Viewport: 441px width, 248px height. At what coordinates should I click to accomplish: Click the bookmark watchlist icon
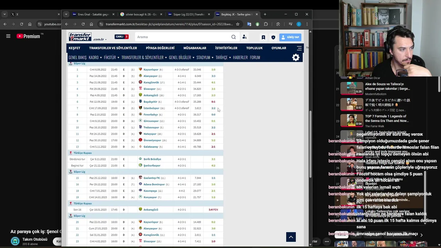pyautogui.click(x=263, y=37)
